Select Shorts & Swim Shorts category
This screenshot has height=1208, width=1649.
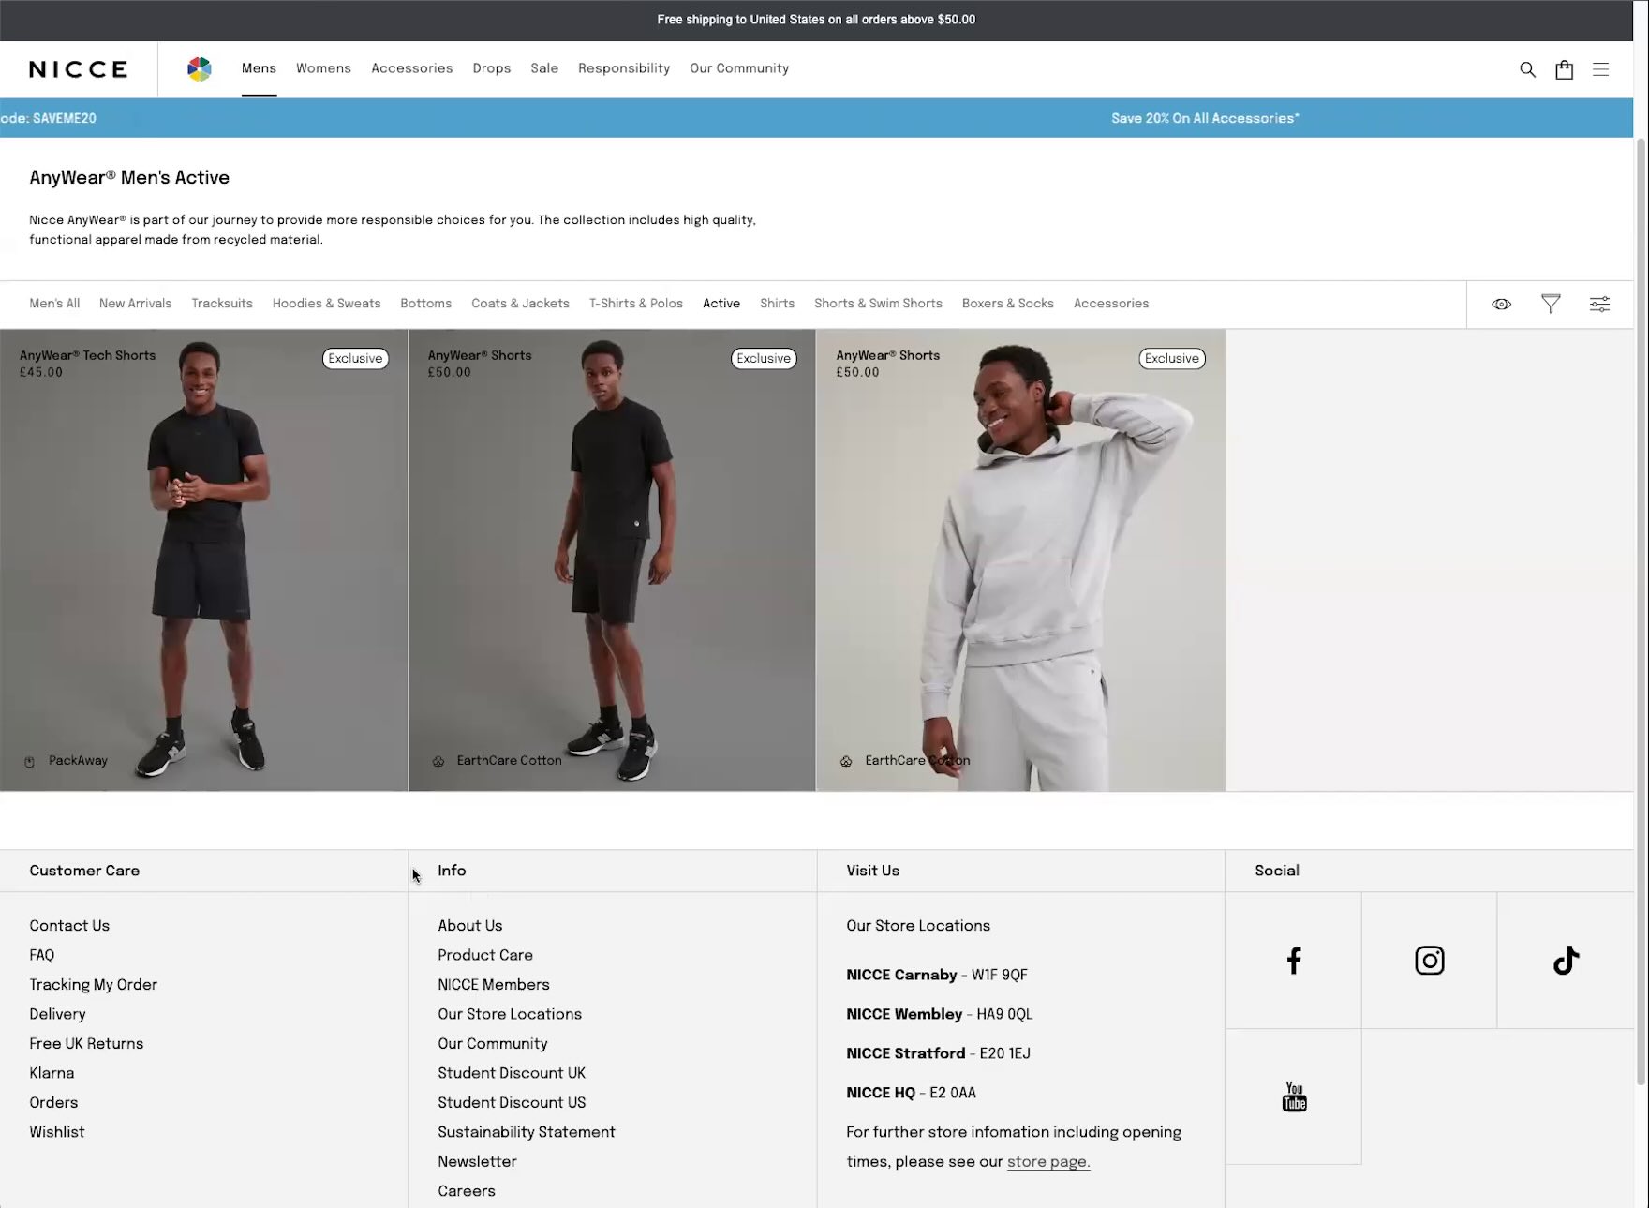(878, 304)
